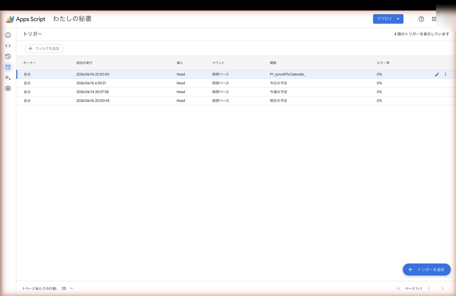Click the ページ 1 / 1 indicator
456x296 pixels.
coord(413,288)
